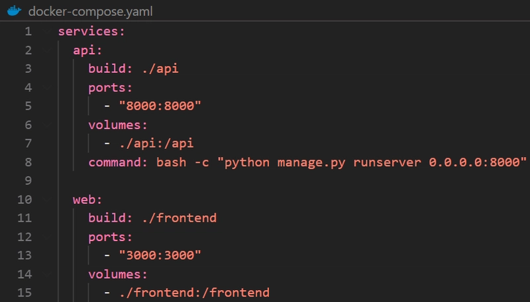The width and height of the screenshot is (530, 302).
Task: Click line number 15 in the gutter
Action: [25, 293]
